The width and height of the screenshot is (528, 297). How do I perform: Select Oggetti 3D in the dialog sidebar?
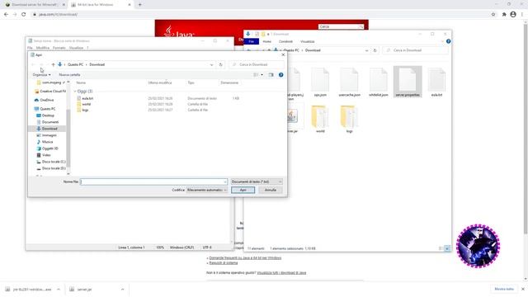pyautogui.click(x=47, y=148)
